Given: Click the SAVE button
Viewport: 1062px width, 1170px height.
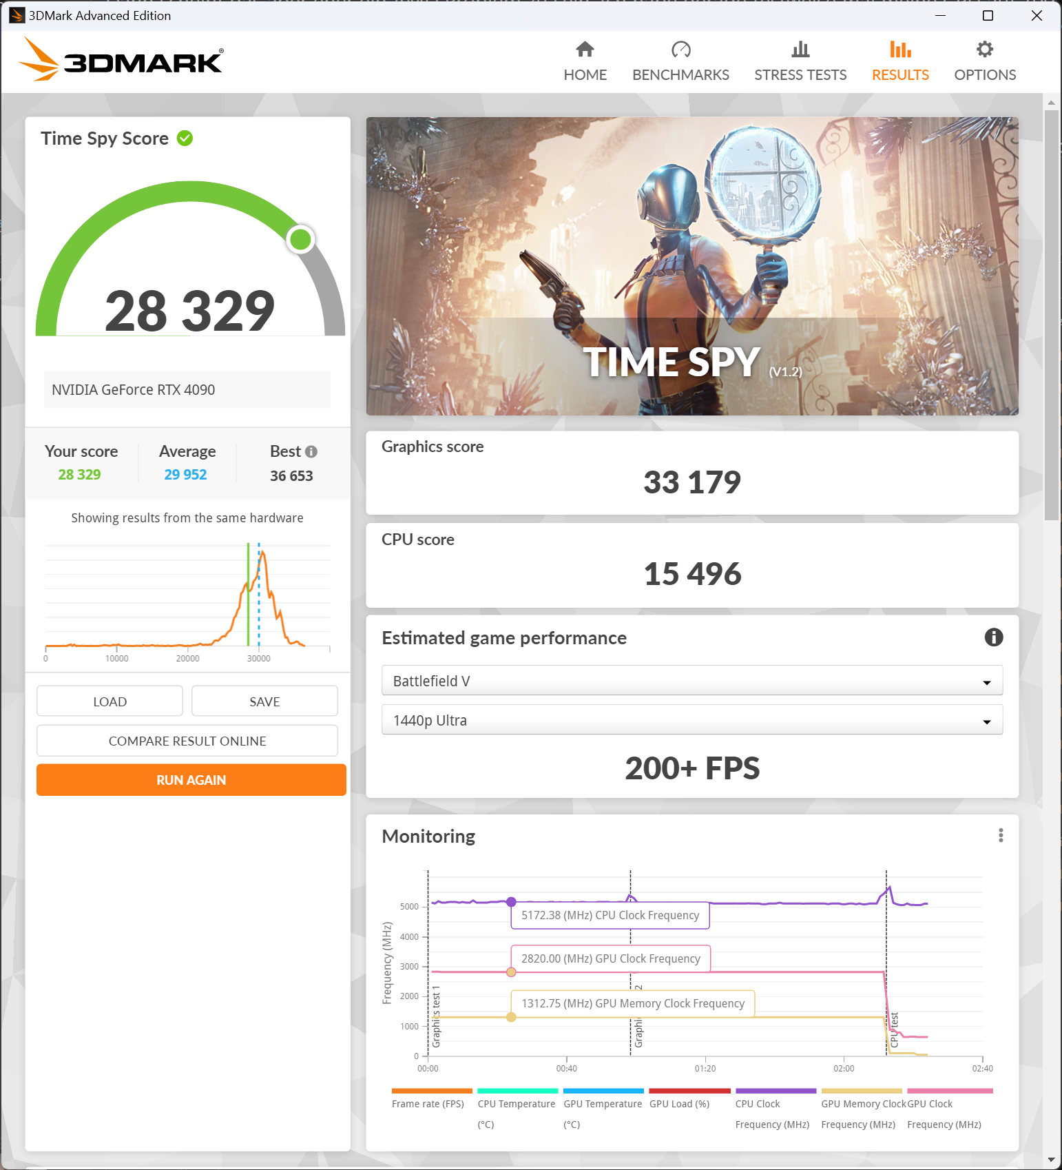Looking at the screenshot, I should (x=264, y=701).
